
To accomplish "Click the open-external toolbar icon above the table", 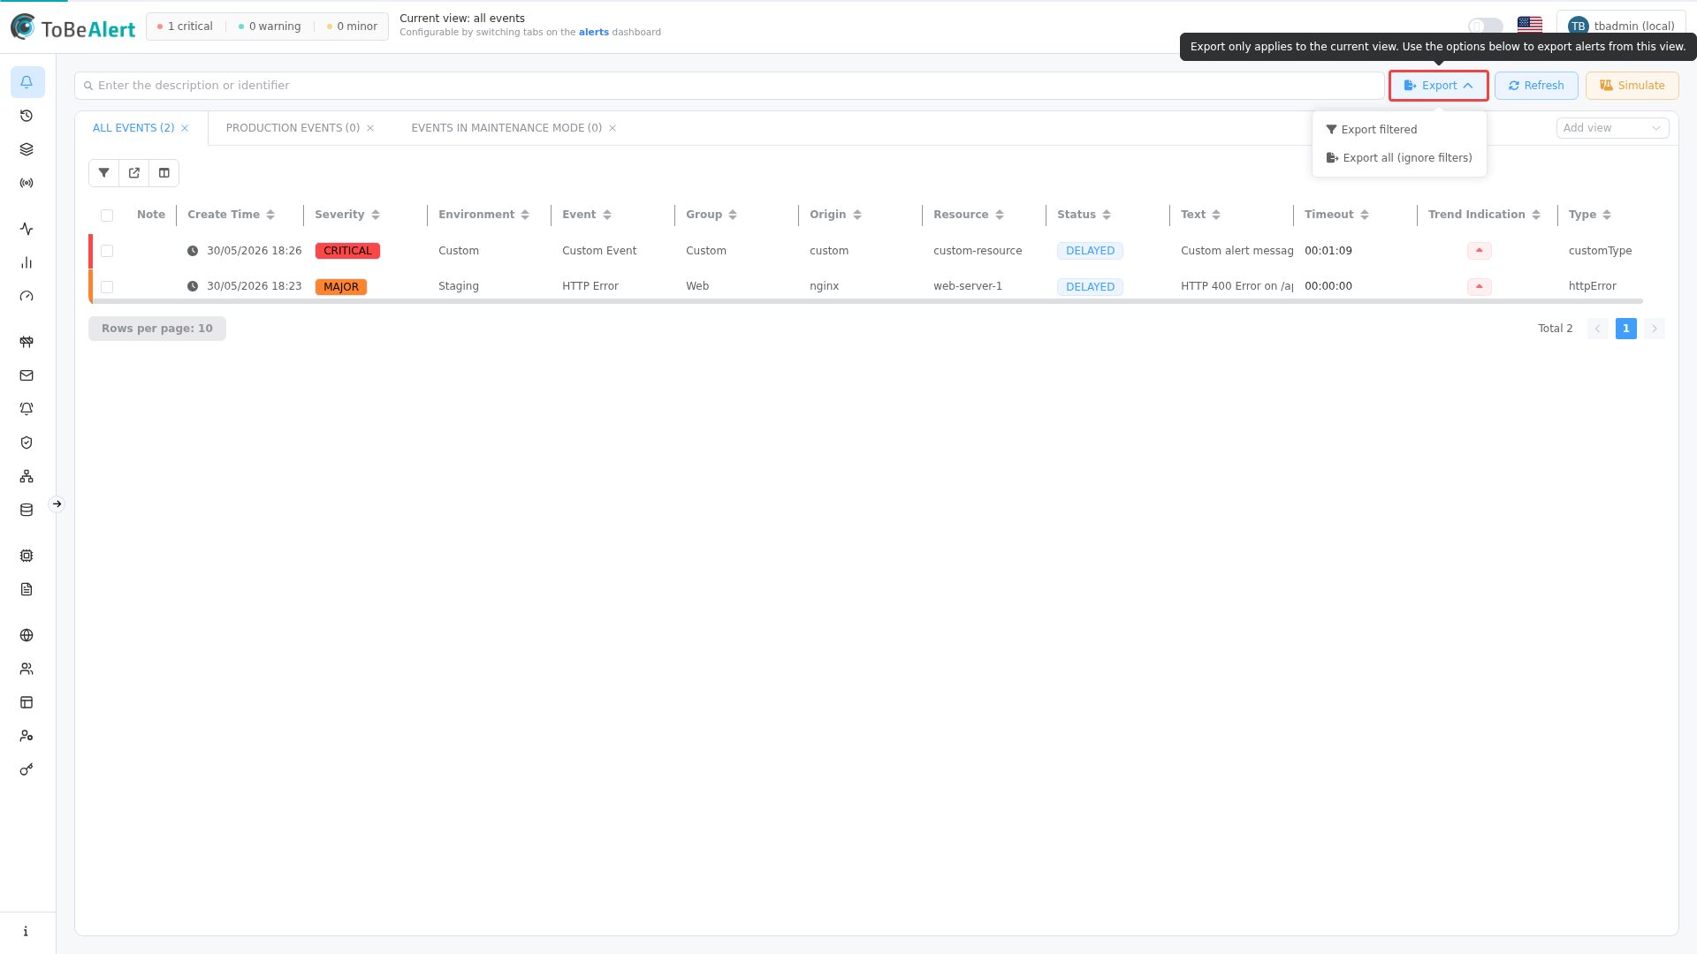I will (134, 173).
